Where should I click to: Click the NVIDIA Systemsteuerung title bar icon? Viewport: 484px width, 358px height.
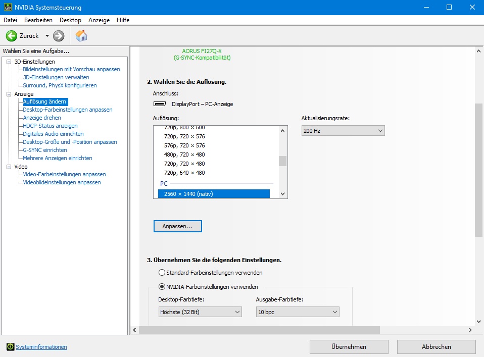[x=8, y=7]
